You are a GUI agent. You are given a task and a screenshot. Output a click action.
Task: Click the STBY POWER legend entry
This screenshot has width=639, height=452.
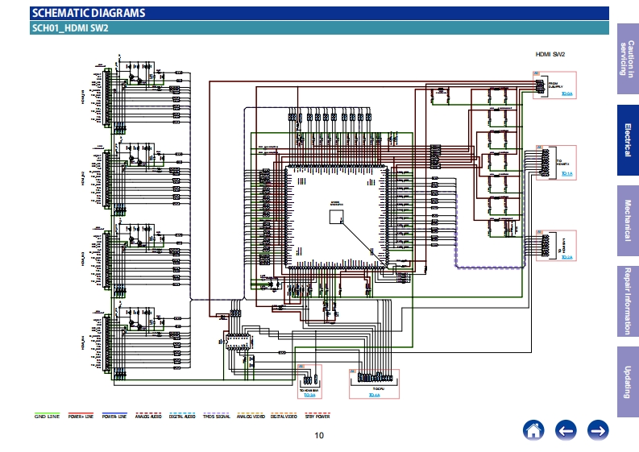coord(317,416)
